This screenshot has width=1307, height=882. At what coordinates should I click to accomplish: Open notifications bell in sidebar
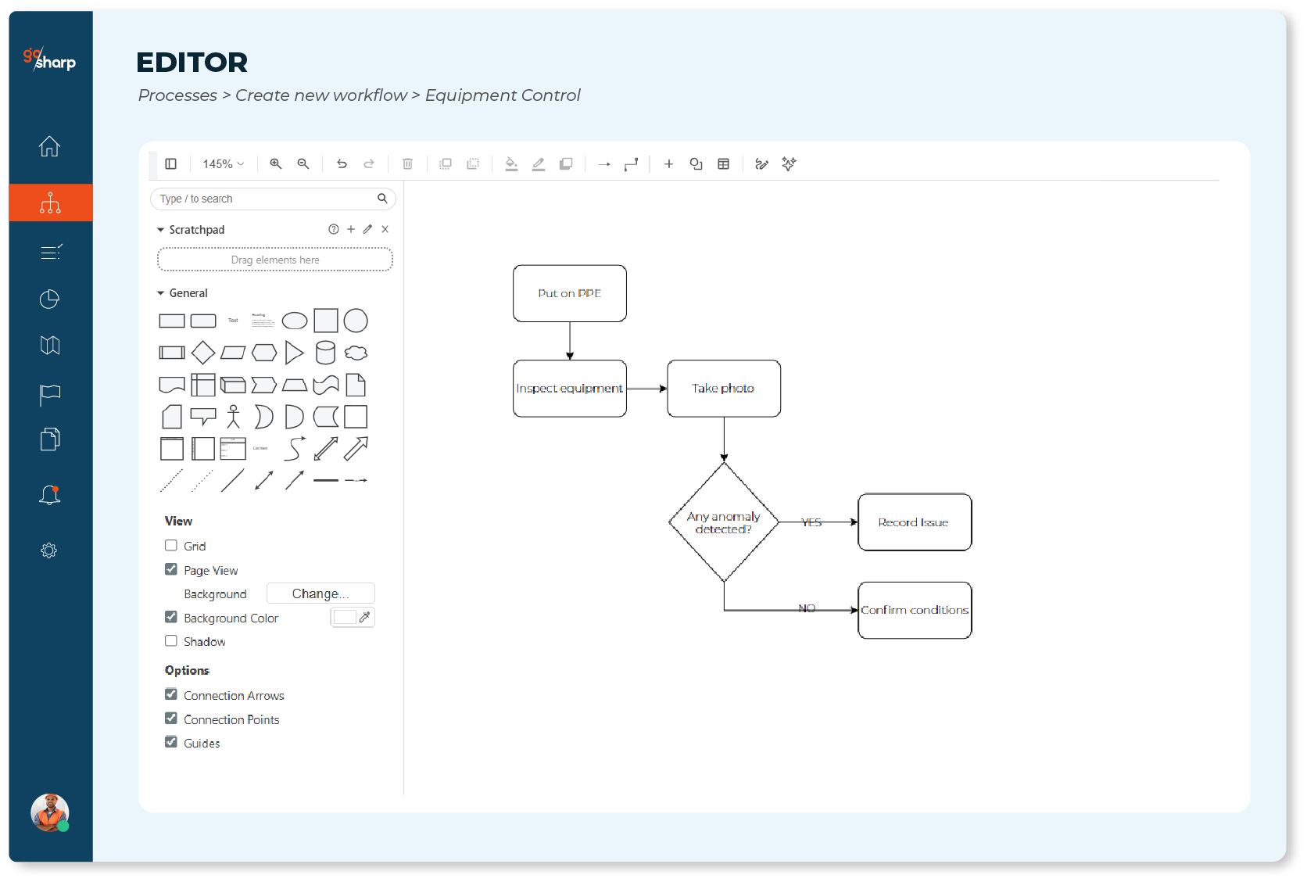point(50,495)
